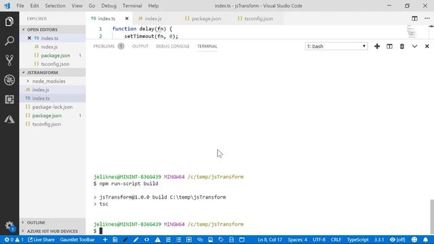This screenshot has height=244, width=434.
Task: Split the editor to the right
Action: 414,18
